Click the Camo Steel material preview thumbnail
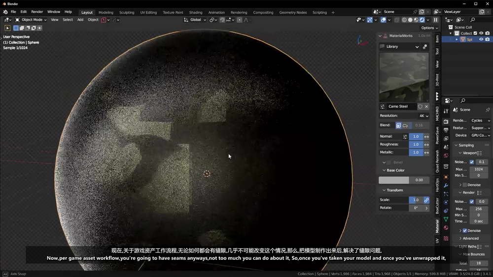Screen dimensions: 493x277 [x=404, y=77]
